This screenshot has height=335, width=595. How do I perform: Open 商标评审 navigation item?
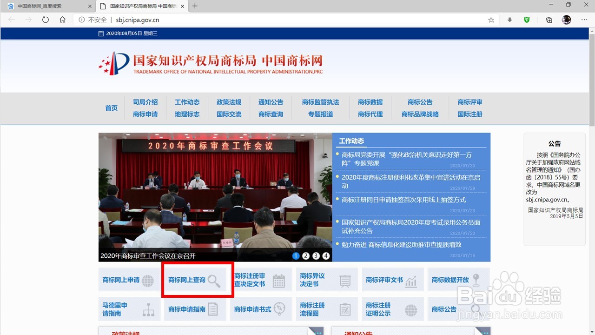click(469, 102)
